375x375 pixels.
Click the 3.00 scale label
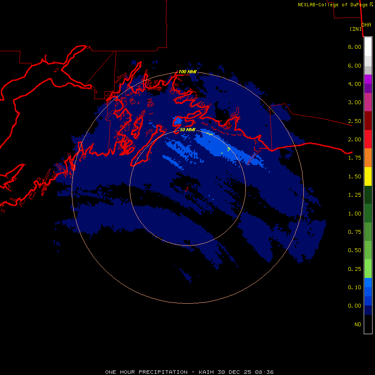coord(355,102)
